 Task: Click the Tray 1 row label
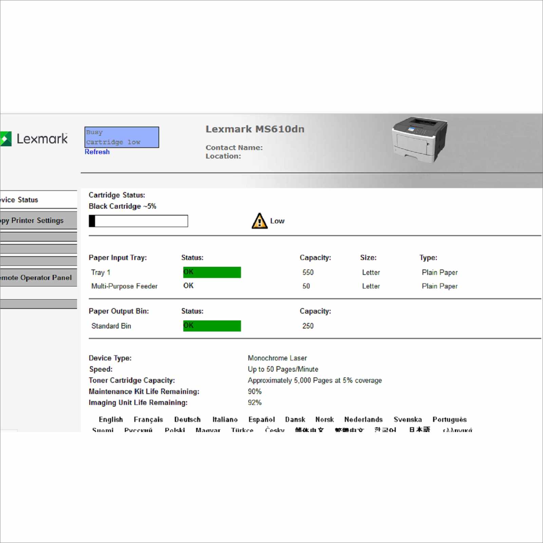click(x=101, y=272)
